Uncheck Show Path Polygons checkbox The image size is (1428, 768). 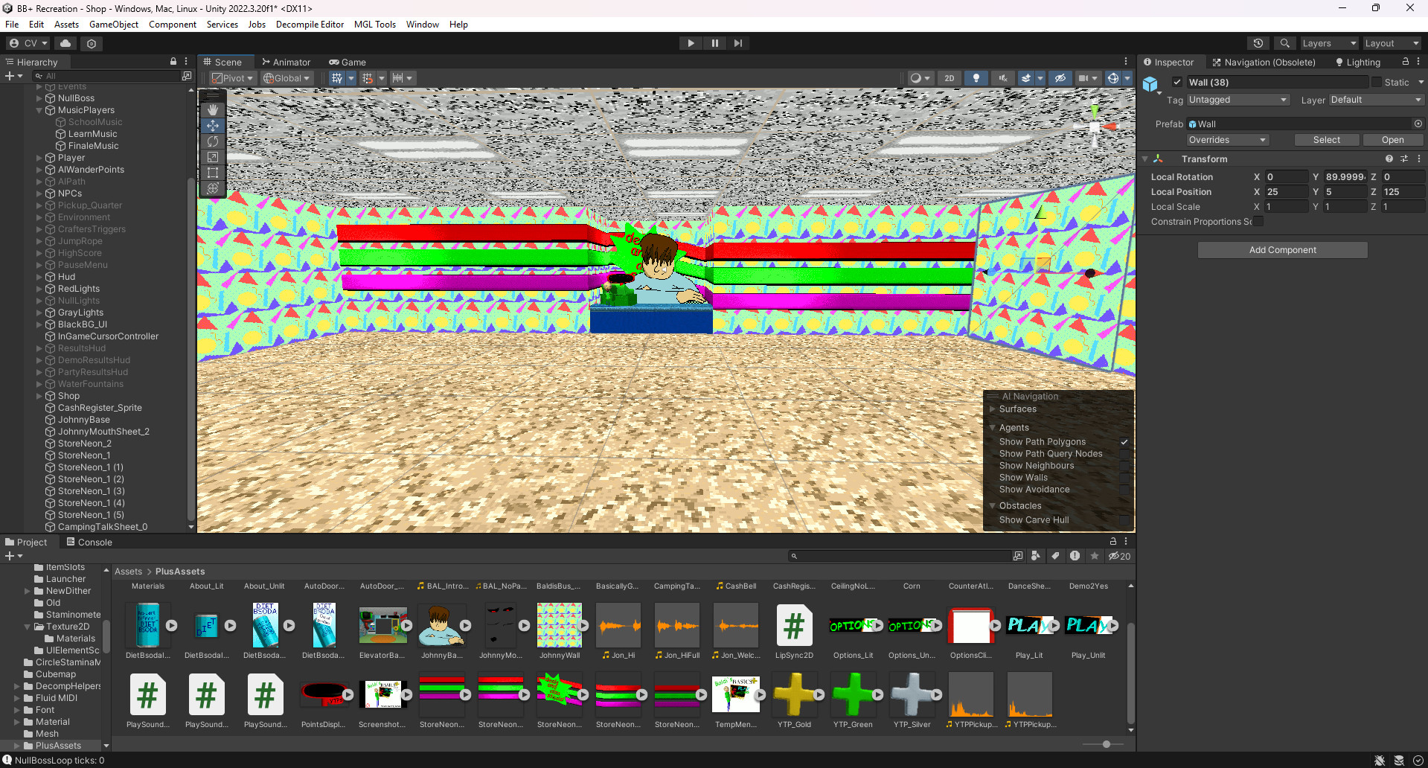pyautogui.click(x=1124, y=442)
